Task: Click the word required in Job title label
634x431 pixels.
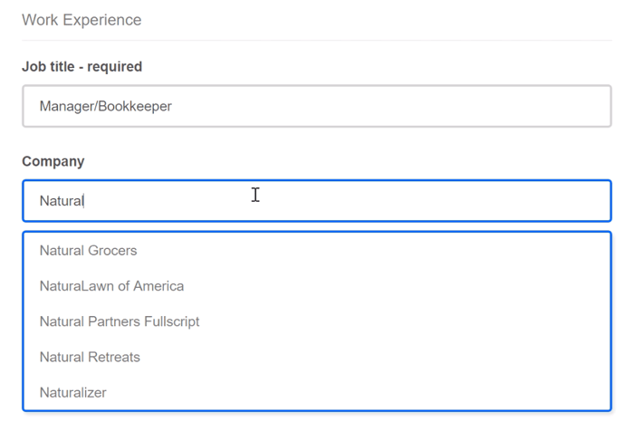Action: pyautogui.click(x=115, y=66)
